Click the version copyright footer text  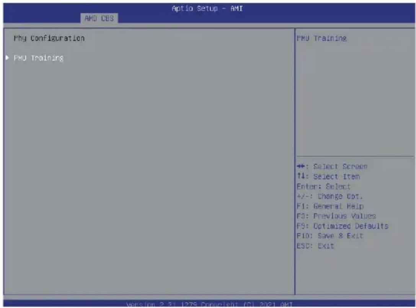coord(209,304)
